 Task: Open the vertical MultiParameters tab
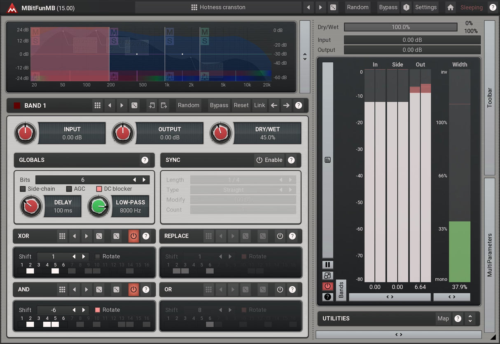click(x=489, y=255)
